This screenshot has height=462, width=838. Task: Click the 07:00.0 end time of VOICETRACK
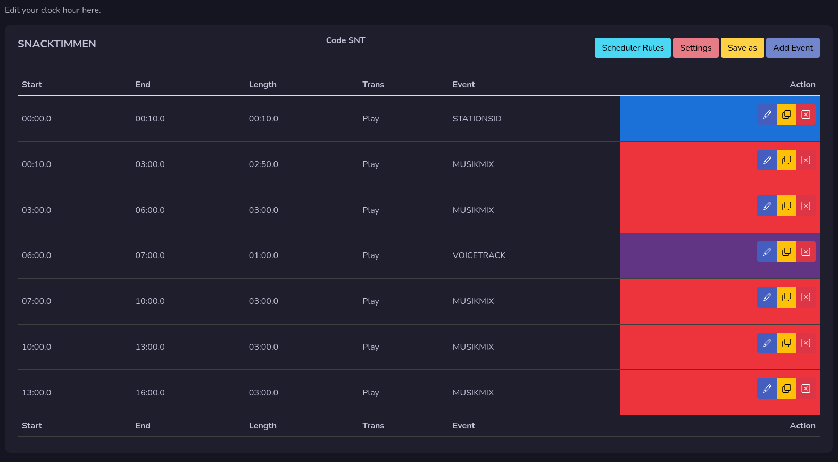pyautogui.click(x=150, y=255)
